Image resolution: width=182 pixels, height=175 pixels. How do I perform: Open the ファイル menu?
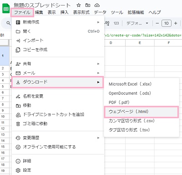tap(22, 12)
